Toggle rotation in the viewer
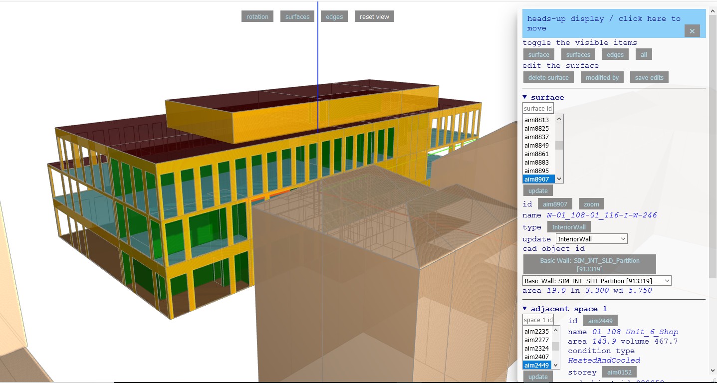This screenshot has height=383, width=717. click(257, 16)
